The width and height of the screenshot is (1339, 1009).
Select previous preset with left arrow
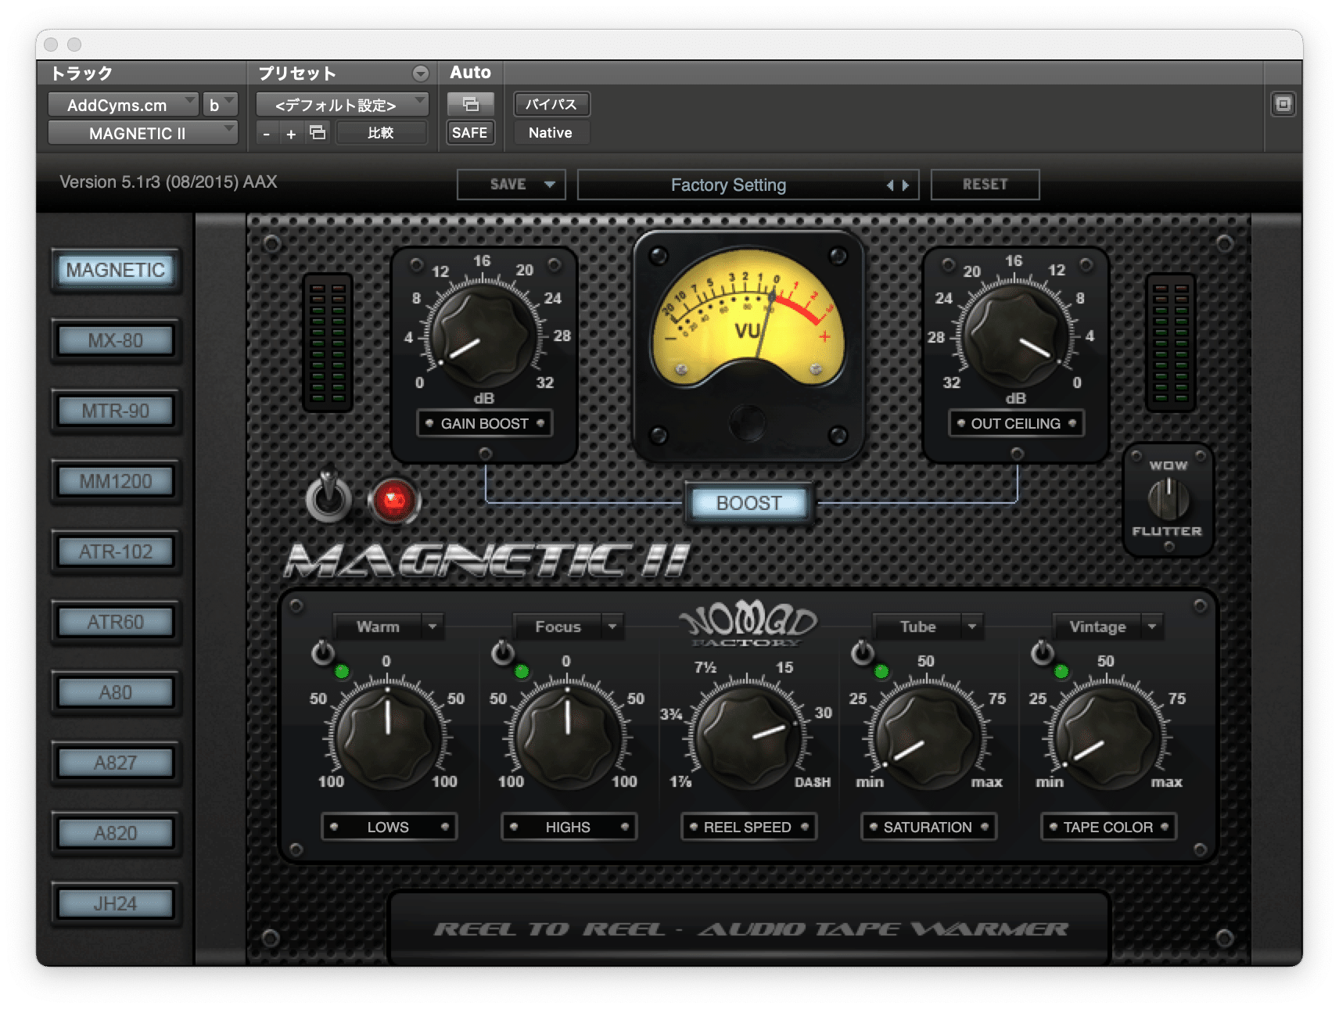pos(890,185)
